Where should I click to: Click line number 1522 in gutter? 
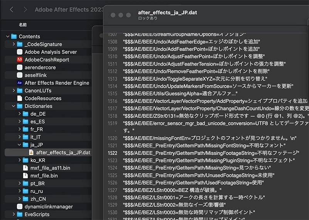tap(112, 153)
